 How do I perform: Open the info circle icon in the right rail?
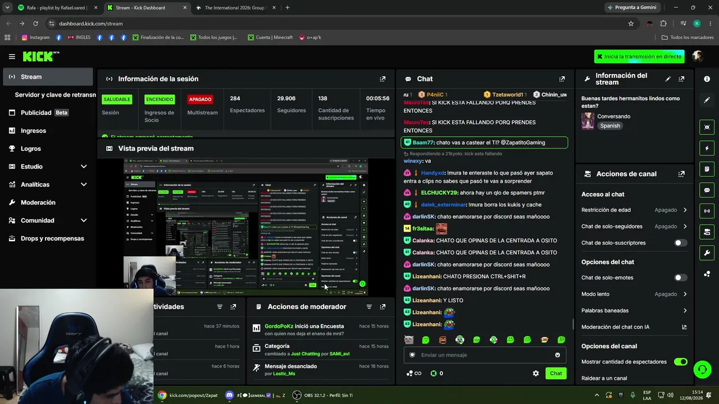(707, 79)
